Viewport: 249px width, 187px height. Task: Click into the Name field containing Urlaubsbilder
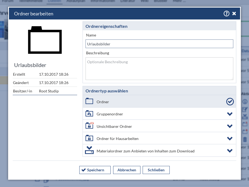159,44
